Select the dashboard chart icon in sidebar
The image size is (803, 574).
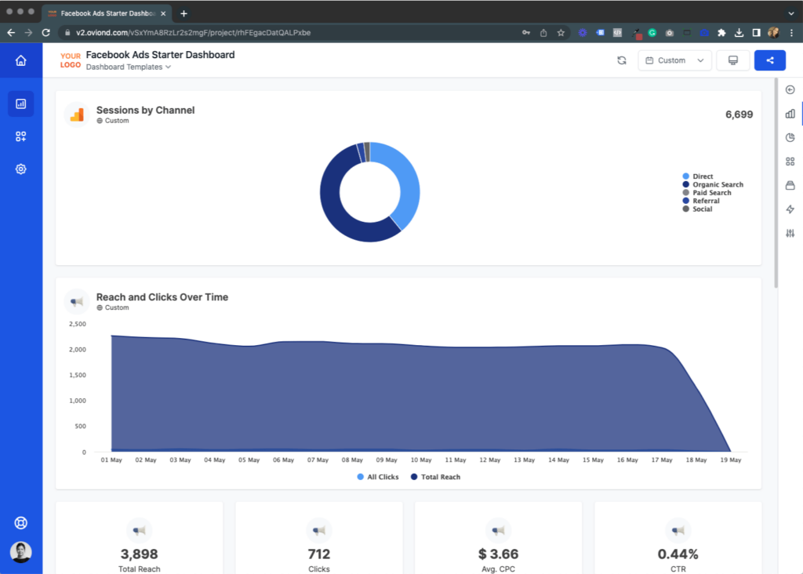coord(20,104)
